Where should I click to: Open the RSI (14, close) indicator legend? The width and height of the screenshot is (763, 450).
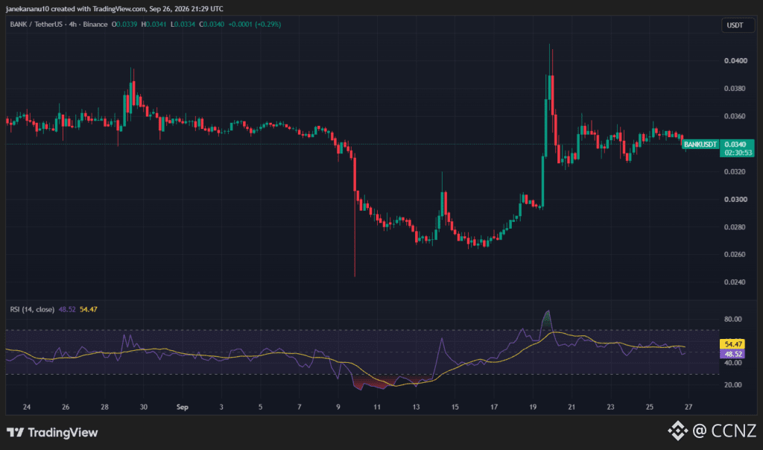[32, 309]
